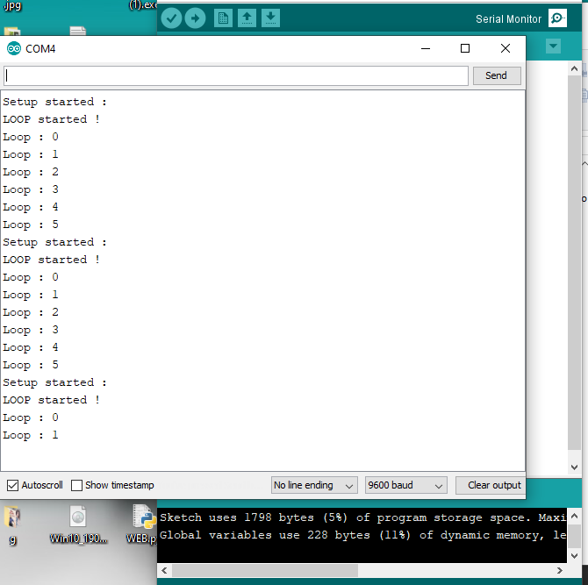Viewport: 588px width, 585px height.
Task: Create a new sketch with New icon
Action: click(224, 18)
